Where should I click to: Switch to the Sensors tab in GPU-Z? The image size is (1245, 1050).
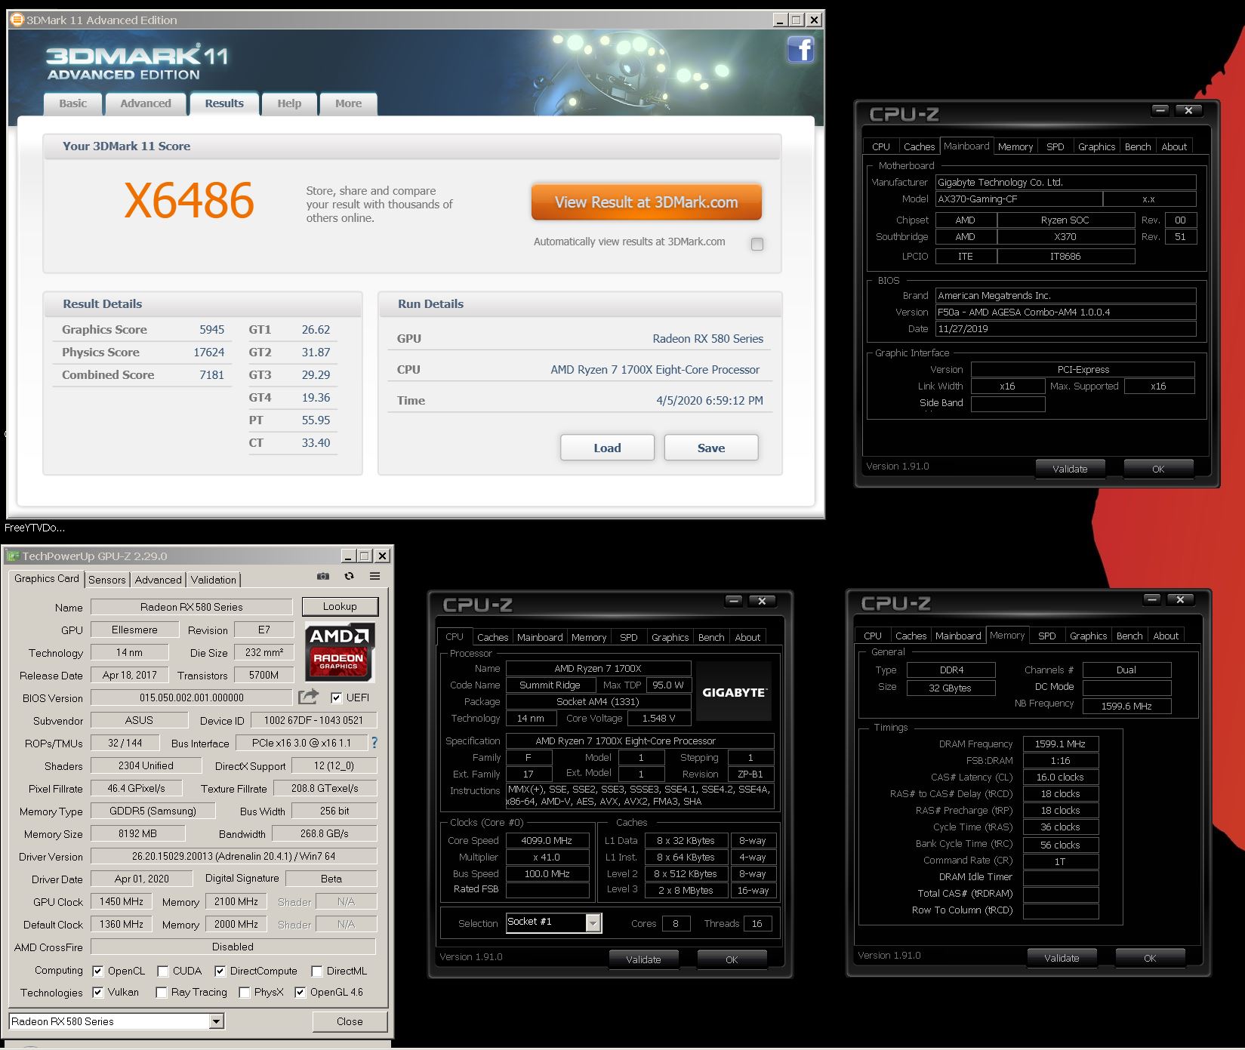(107, 580)
